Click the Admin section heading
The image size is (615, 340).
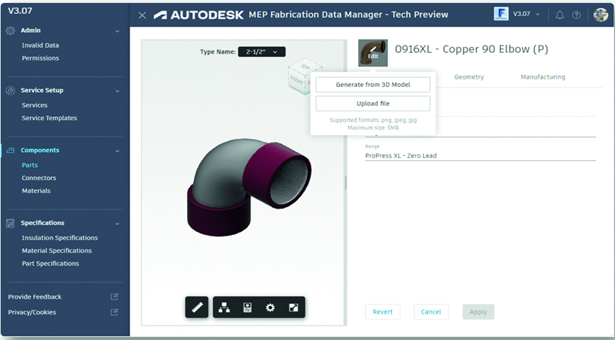pyautogui.click(x=30, y=30)
